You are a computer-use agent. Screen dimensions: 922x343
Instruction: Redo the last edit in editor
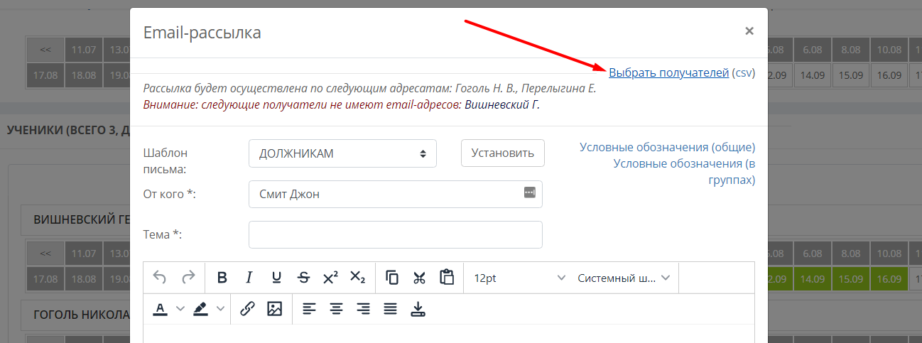click(188, 278)
